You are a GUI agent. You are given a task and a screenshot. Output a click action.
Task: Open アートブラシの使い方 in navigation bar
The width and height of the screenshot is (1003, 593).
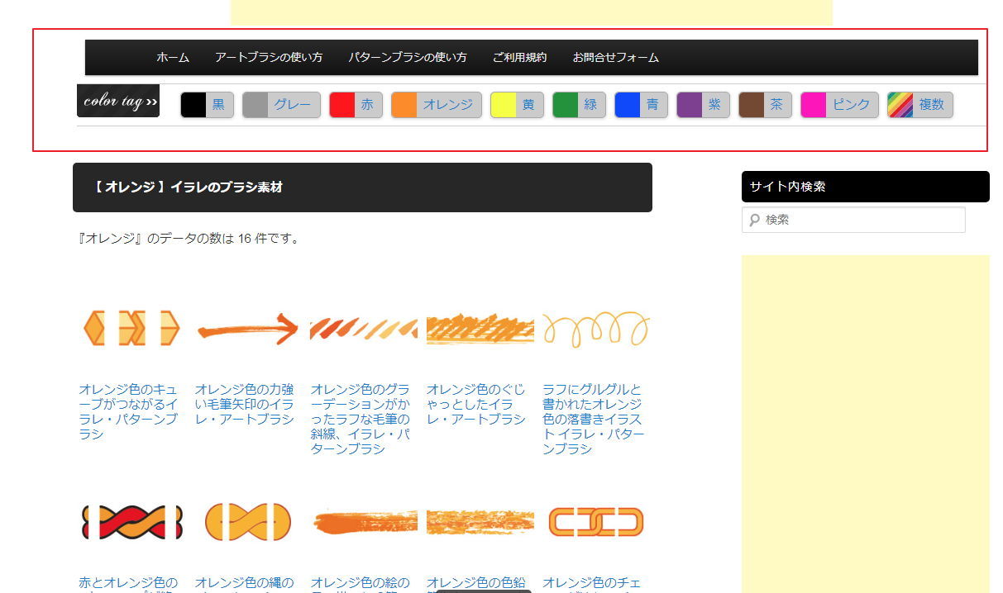269,58
